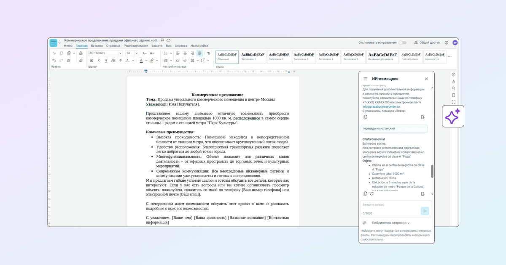Copy the Spanish translation response
506x265 pixels.
pyautogui.click(x=365, y=194)
